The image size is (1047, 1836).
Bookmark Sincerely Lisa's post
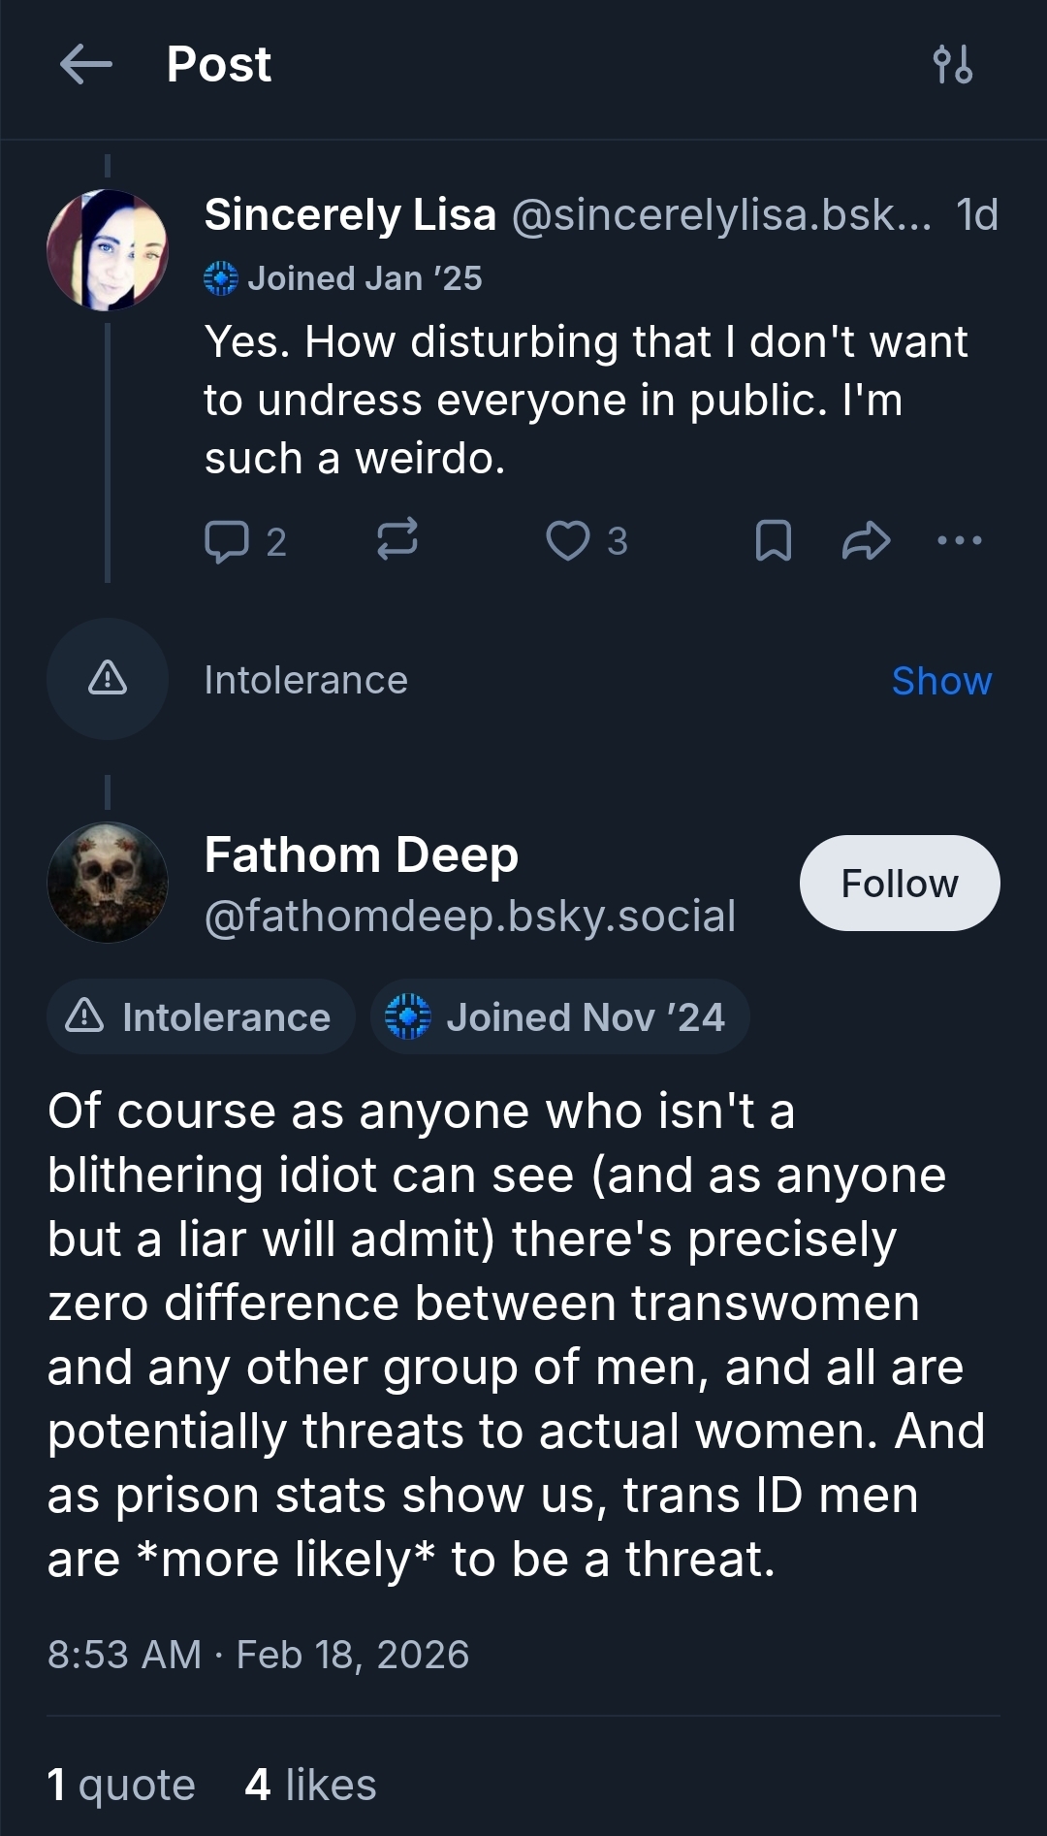click(773, 541)
